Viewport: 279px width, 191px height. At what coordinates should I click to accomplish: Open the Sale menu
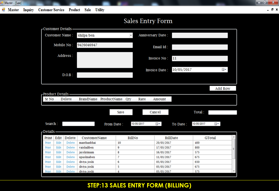click(x=88, y=10)
